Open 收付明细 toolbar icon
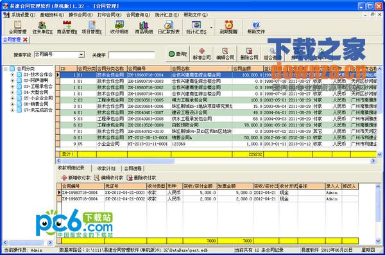Screen dimensions: 385x255 (x=119, y=28)
